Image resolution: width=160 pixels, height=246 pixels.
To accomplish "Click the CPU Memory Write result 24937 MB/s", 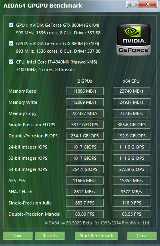I will (132, 102).
